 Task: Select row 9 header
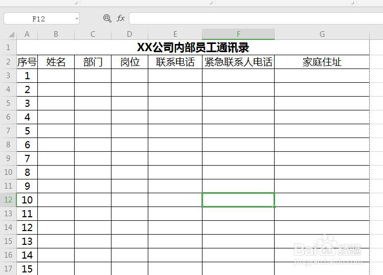coord(8,158)
